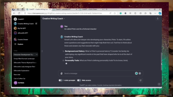
Task: Click the browser profile icon in title bar
Action: [14, 9]
